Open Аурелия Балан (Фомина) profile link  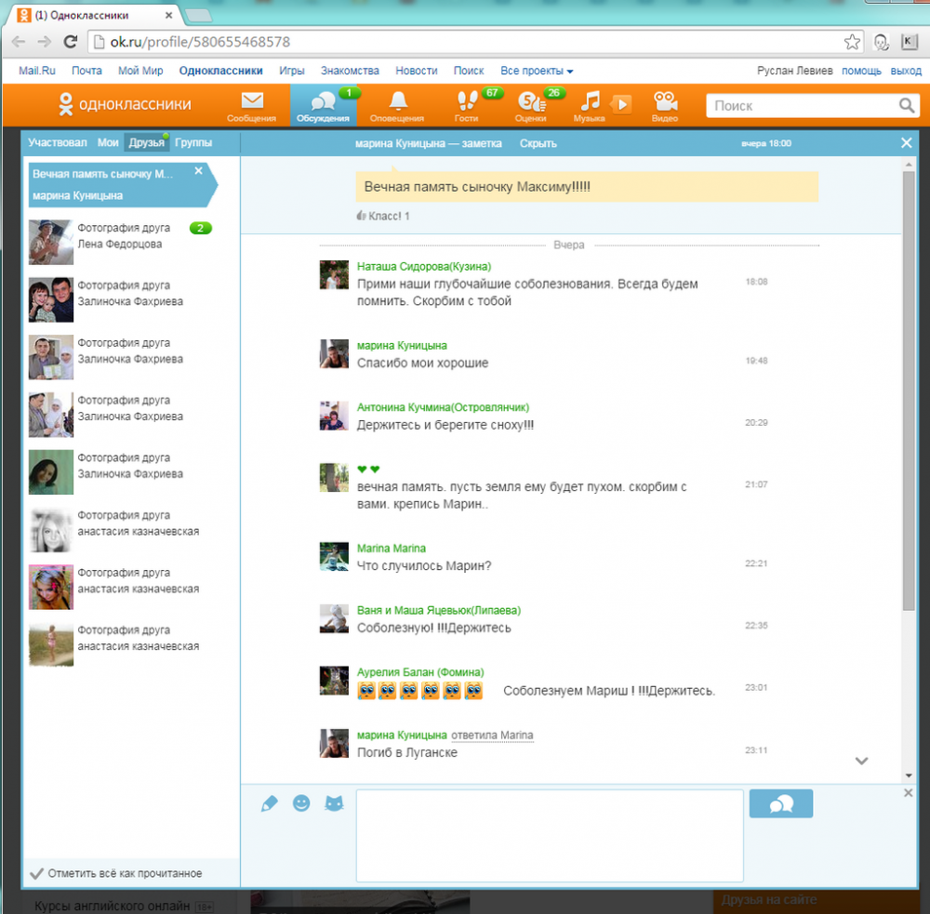pos(420,672)
